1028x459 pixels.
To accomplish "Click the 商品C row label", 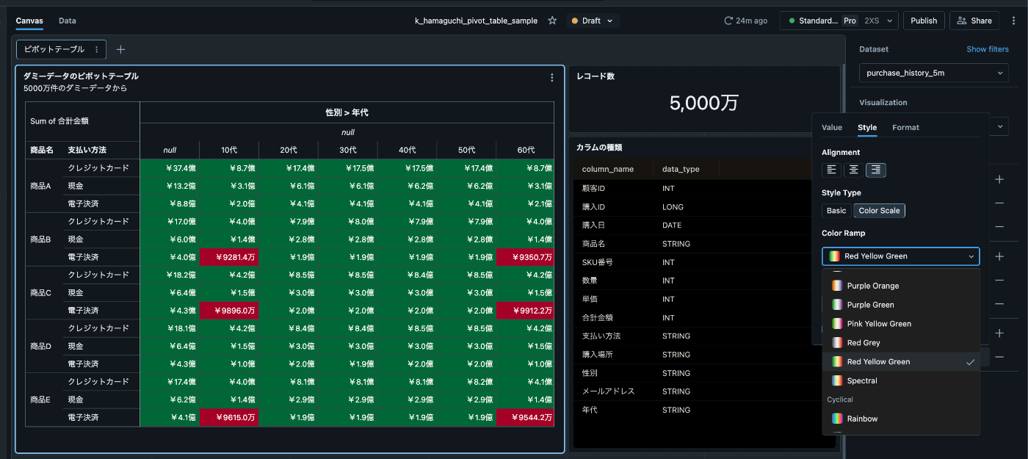I will point(40,292).
